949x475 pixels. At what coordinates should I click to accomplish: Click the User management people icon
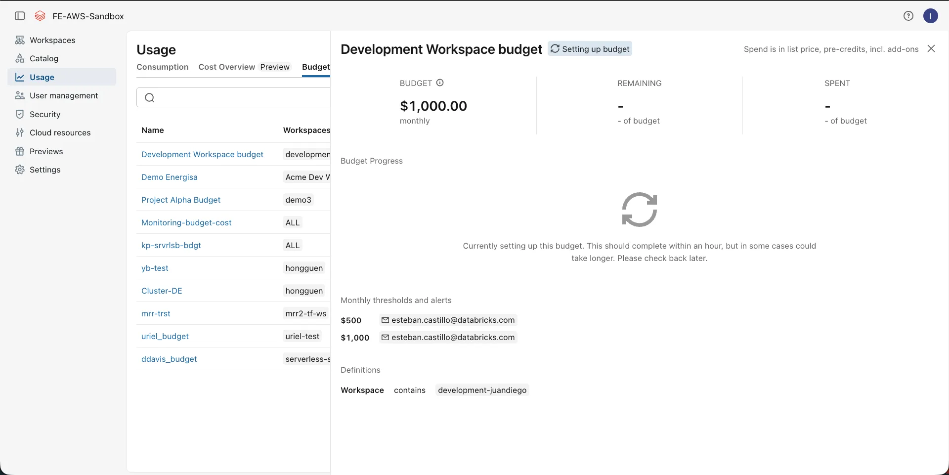pyautogui.click(x=20, y=95)
